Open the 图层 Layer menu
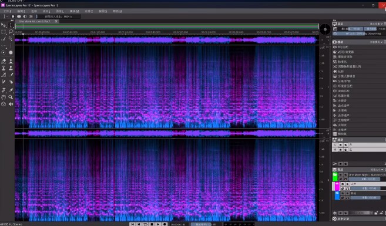386x226 pixels. click(x=60, y=11)
